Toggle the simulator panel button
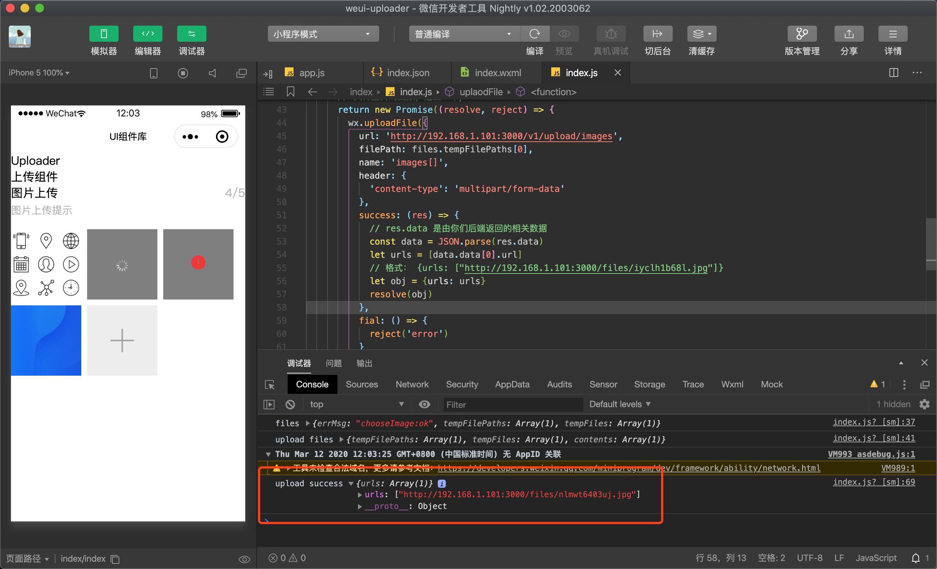The width and height of the screenshot is (937, 569). (x=104, y=34)
